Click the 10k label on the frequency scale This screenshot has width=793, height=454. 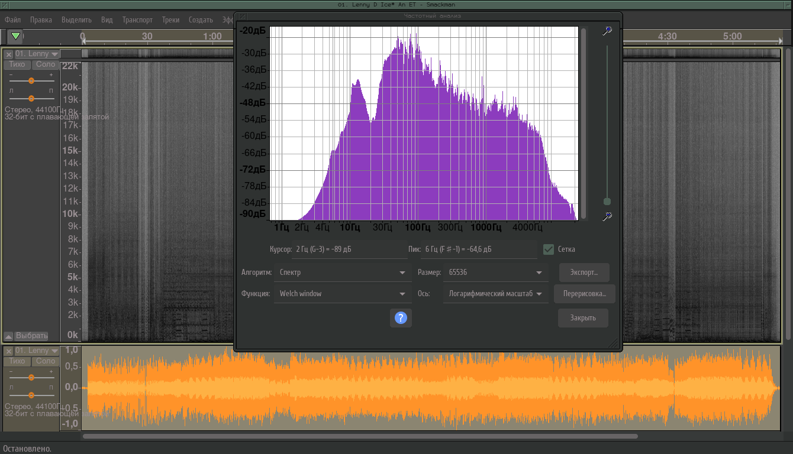(70, 214)
